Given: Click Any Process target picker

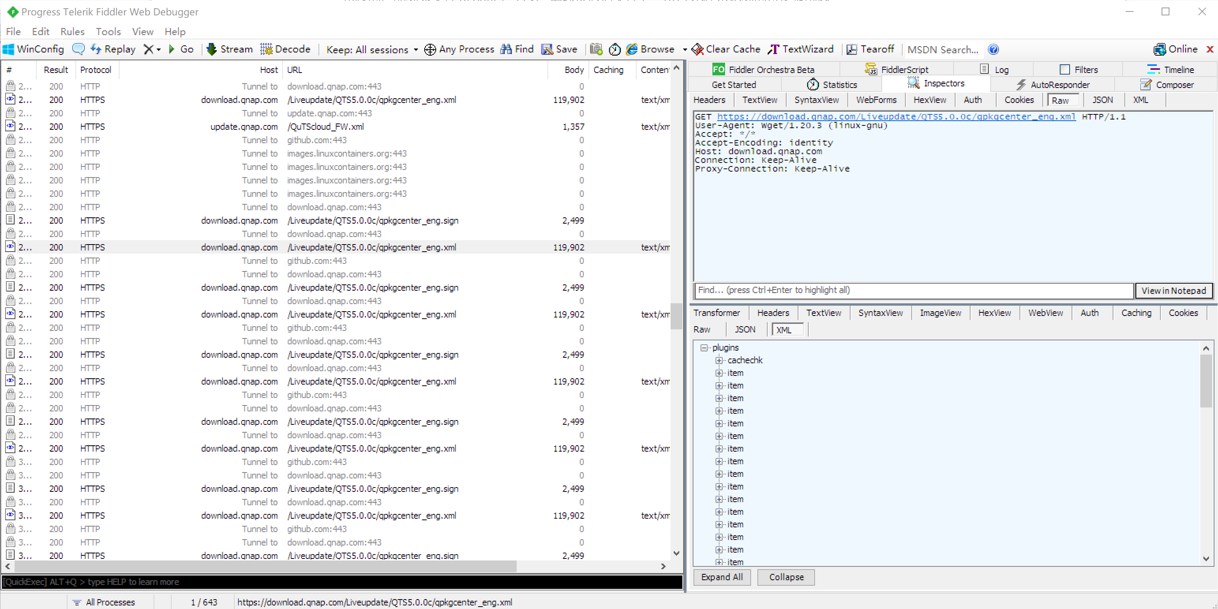Looking at the screenshot, I should (x=459, y=49).
